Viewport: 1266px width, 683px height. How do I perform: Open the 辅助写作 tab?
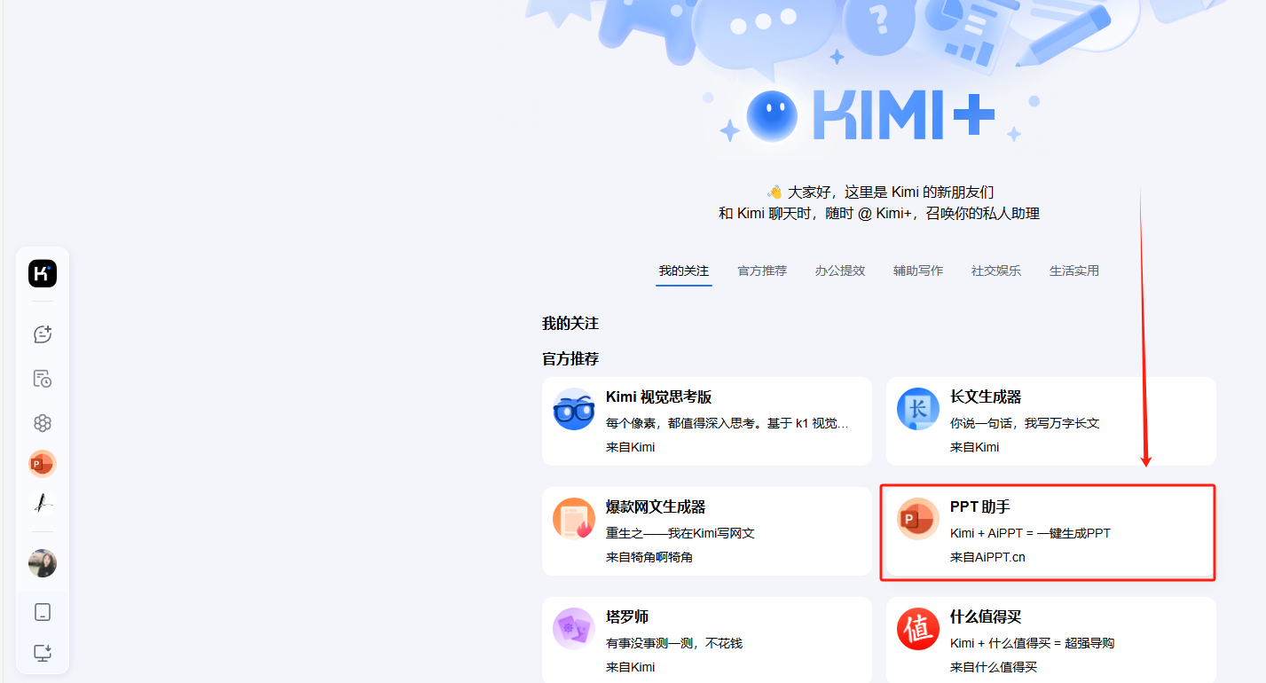coord(917,271)
